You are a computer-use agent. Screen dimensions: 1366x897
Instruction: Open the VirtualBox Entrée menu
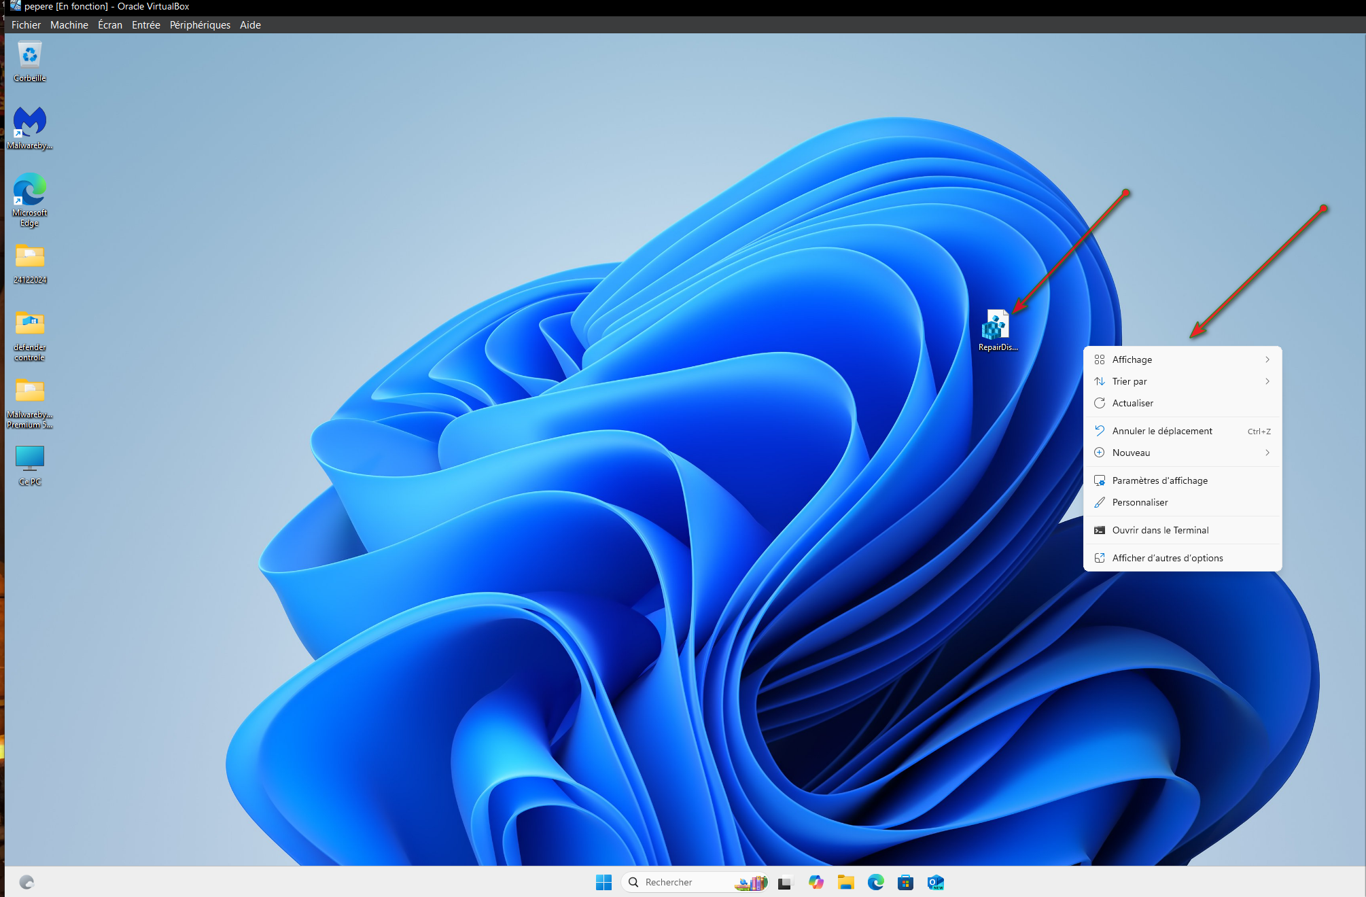coord(146,25)
